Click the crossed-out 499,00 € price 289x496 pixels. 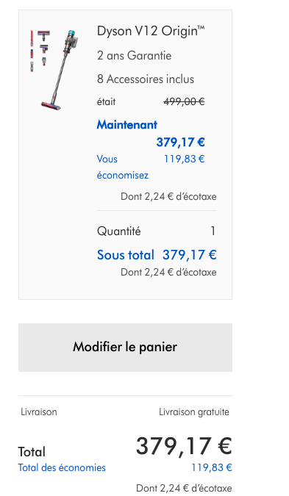click(184, 102)
